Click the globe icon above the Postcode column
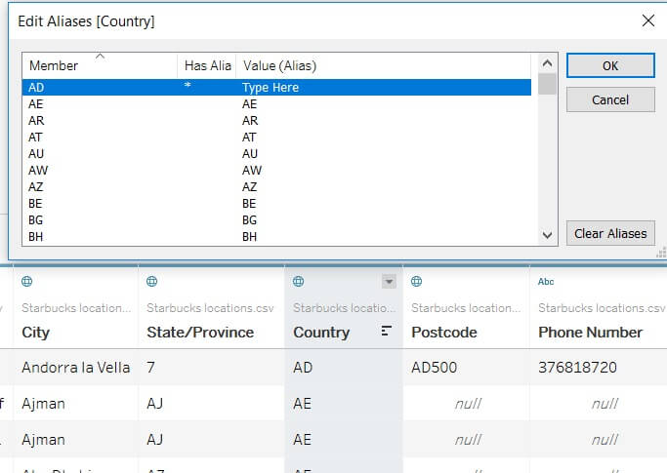 coord(416,281)
